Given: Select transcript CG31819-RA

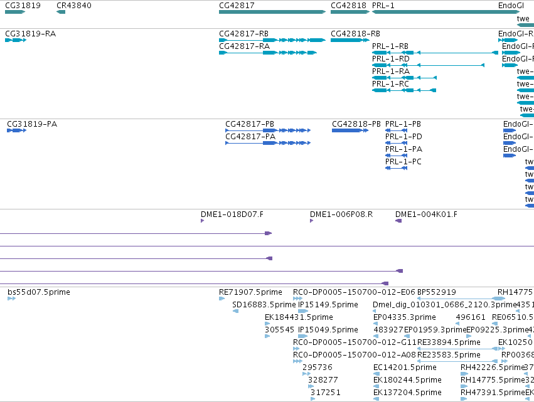Looking at the screenshot, I should point(16,40).
